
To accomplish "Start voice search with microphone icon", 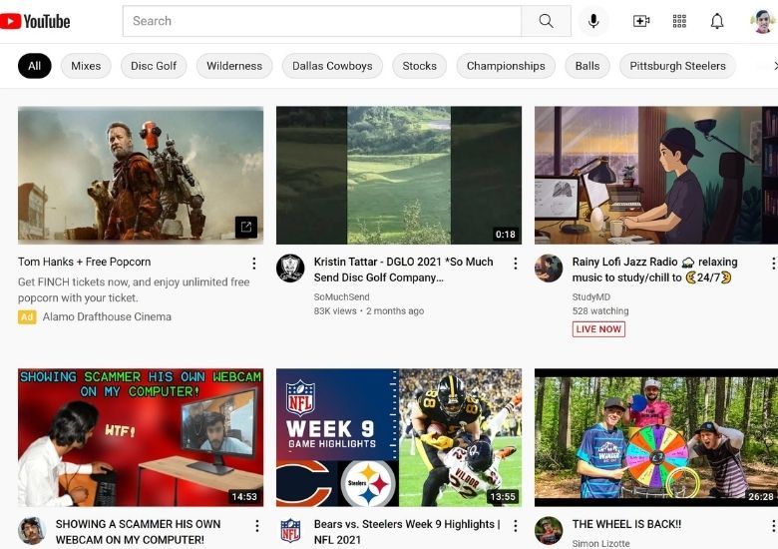I will (x=593, y=21).
